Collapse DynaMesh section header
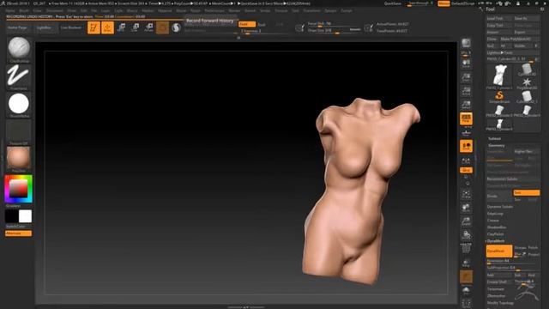Screen dimensions: 549x309 496,241
